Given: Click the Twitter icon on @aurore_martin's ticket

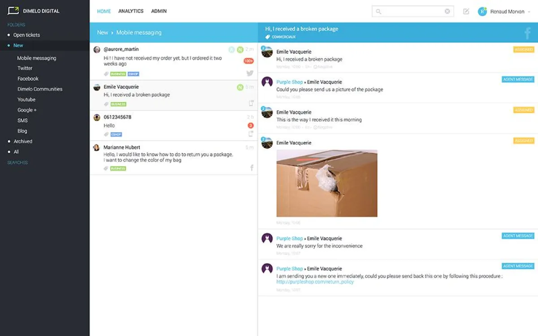Looking at the screenshot, I should [250, 73].
